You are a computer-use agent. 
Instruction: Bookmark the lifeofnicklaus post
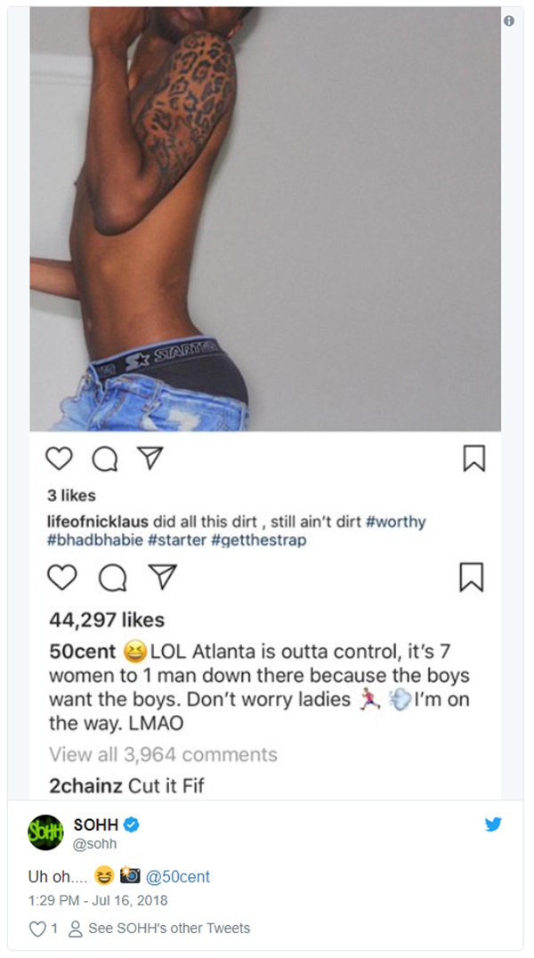tap(474, 459)
